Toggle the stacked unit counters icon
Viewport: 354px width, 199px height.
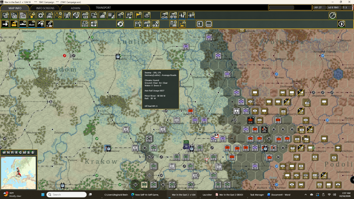5,15
